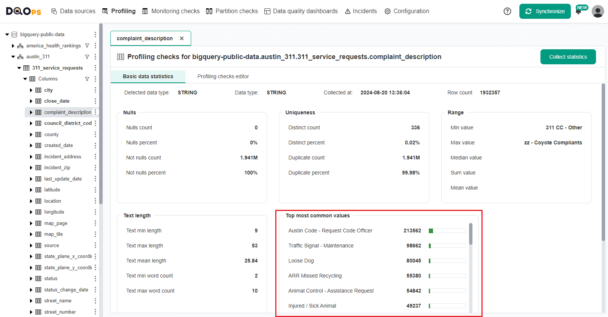Click the Injured / Sick Animal value row

[377, 306]
